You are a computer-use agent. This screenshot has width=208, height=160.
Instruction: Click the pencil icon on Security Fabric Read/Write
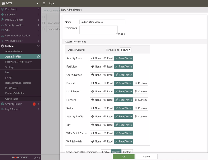click(117, 58)
